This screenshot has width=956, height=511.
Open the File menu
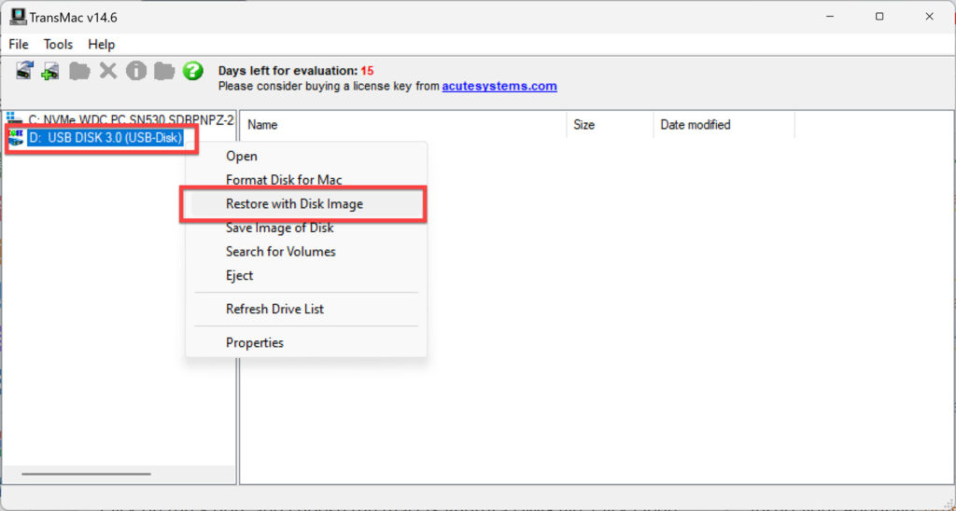(19, 45)
